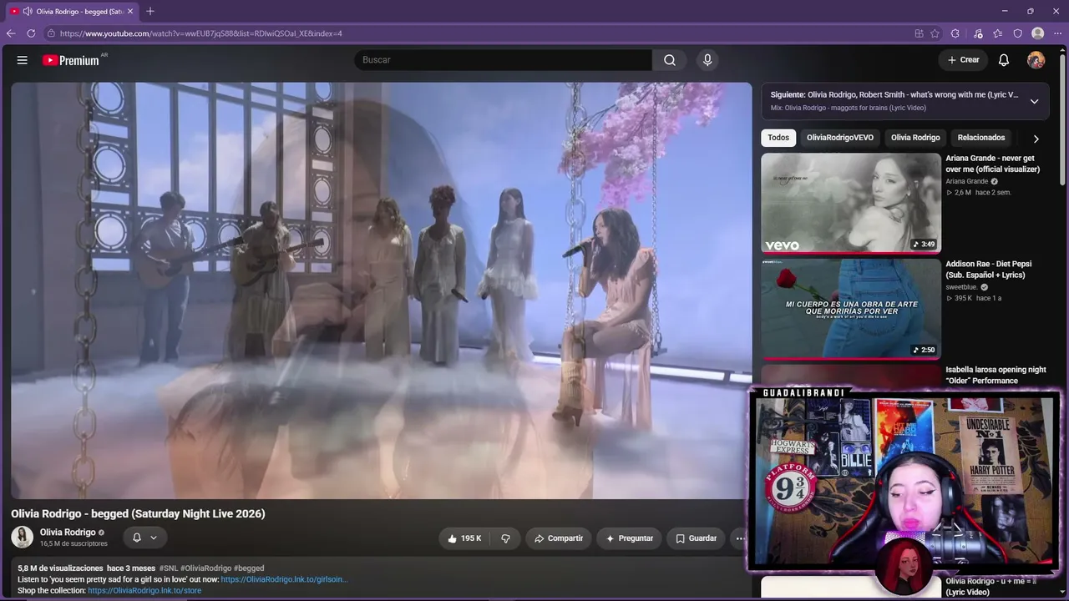This screenshot has width=1069, height=601.
Task: Select the Olivia Rodrigo filter chip
Action: tap(915, 138)
